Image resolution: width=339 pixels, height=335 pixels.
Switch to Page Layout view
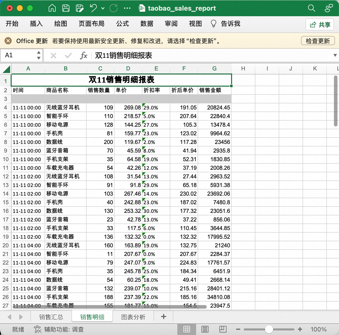click(205, 329)
